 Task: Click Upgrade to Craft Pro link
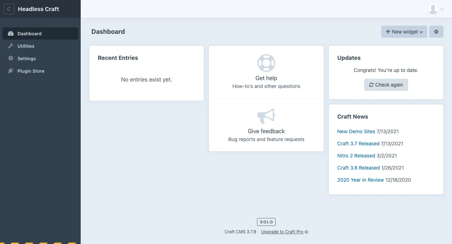pyautogui.click(x=282, y=232)
